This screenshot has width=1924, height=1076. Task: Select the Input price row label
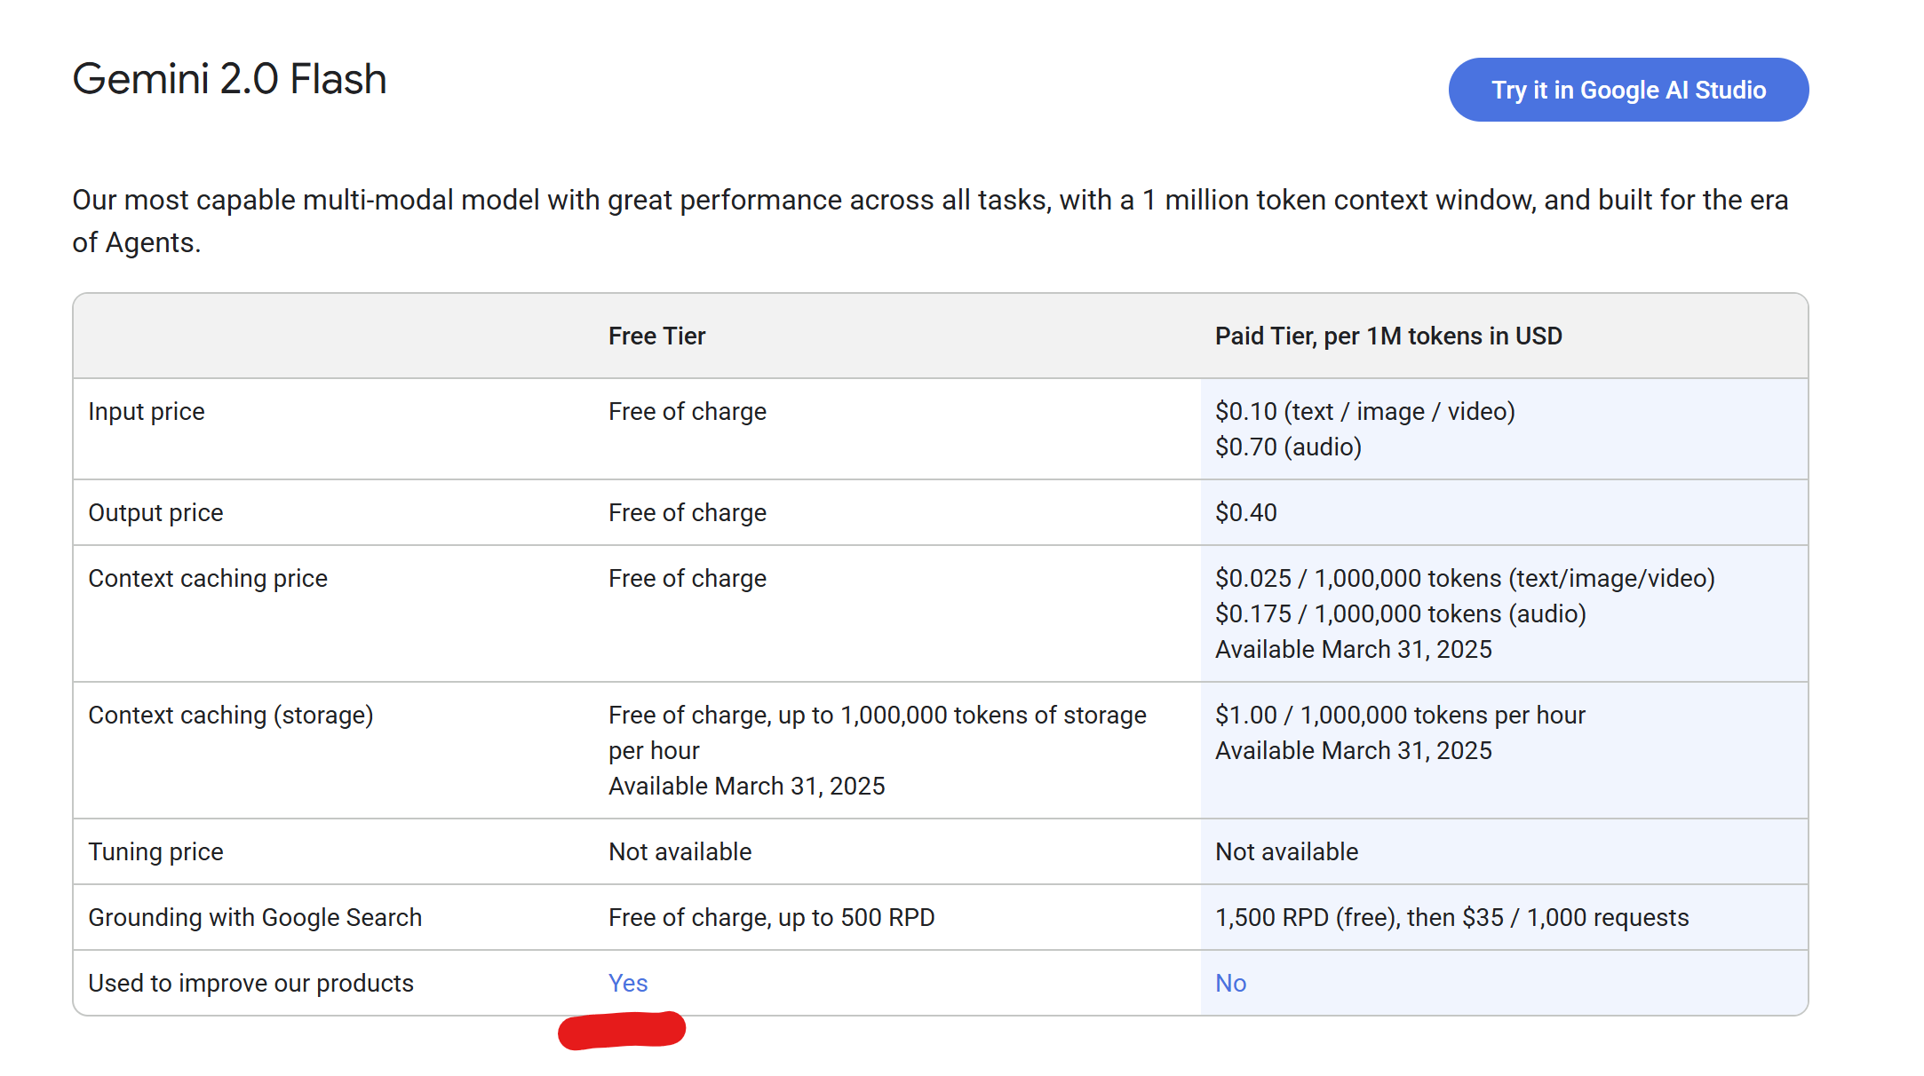pos(147,411)
